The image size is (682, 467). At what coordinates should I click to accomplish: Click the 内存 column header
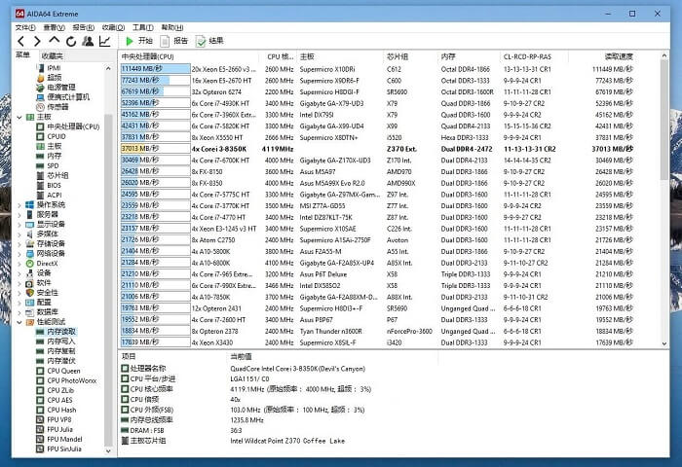click(448, 56)
